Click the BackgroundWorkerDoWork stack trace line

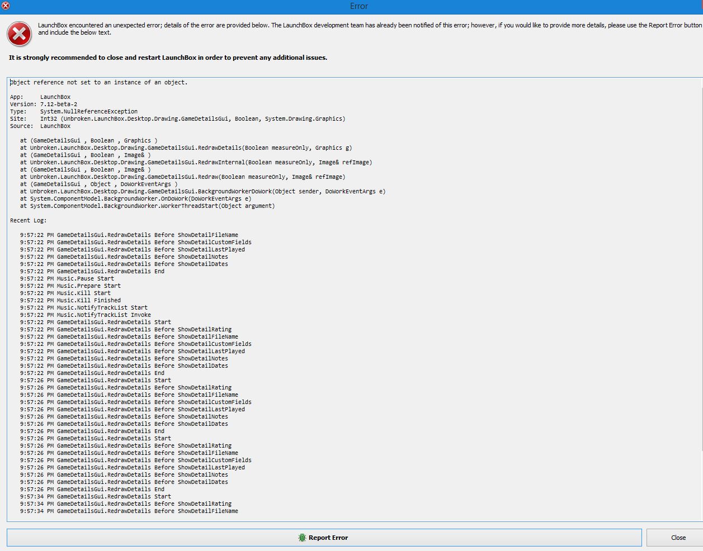[x=203, y=191]
